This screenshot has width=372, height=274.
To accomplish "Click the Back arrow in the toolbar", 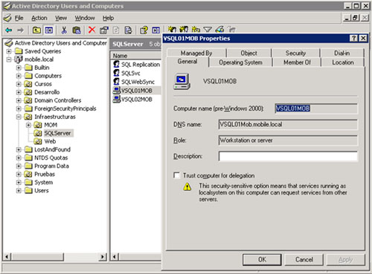I will [x=9, y=30].
